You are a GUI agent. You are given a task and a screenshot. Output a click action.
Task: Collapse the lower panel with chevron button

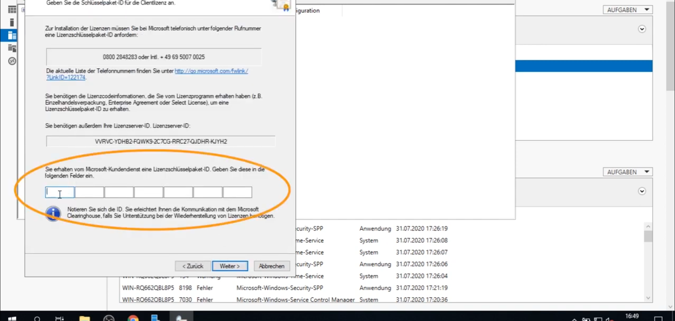point(642,191)
